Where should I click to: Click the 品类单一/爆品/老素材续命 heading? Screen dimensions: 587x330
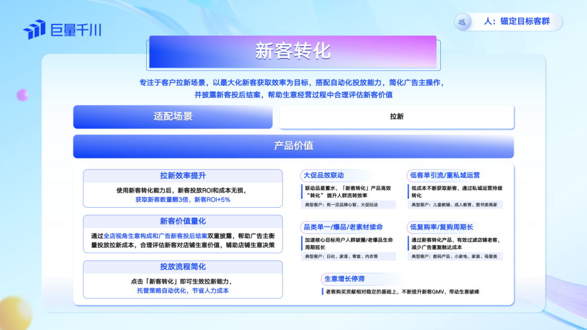click(x=343, y=227)
